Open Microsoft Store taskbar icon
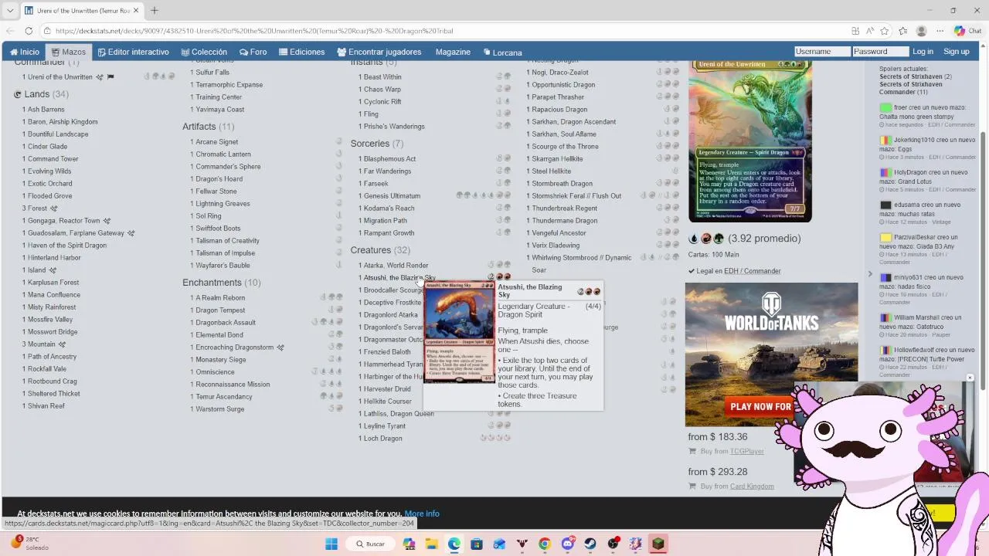989x556 pixels. pos(477,544)
